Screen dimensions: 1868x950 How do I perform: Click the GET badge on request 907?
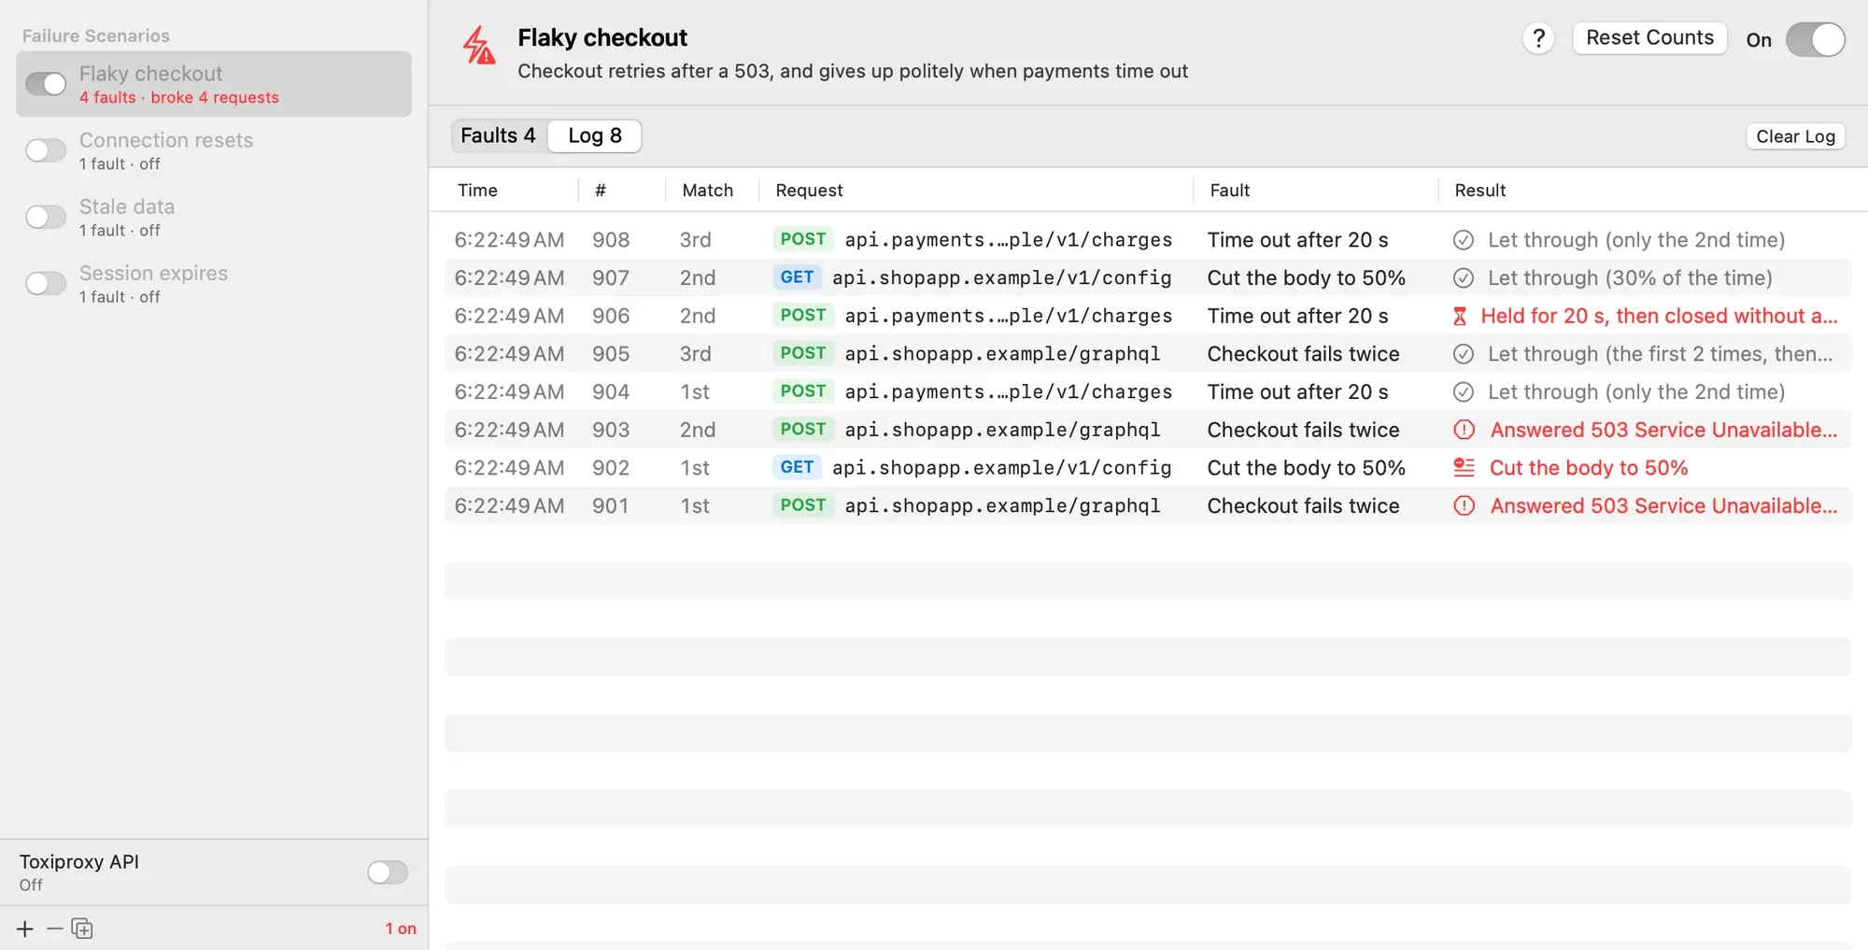(x=797, y=277)
